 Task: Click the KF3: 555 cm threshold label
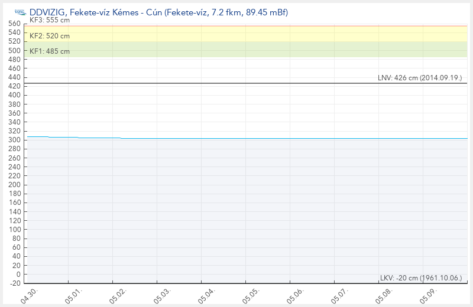tap(50, 20)
